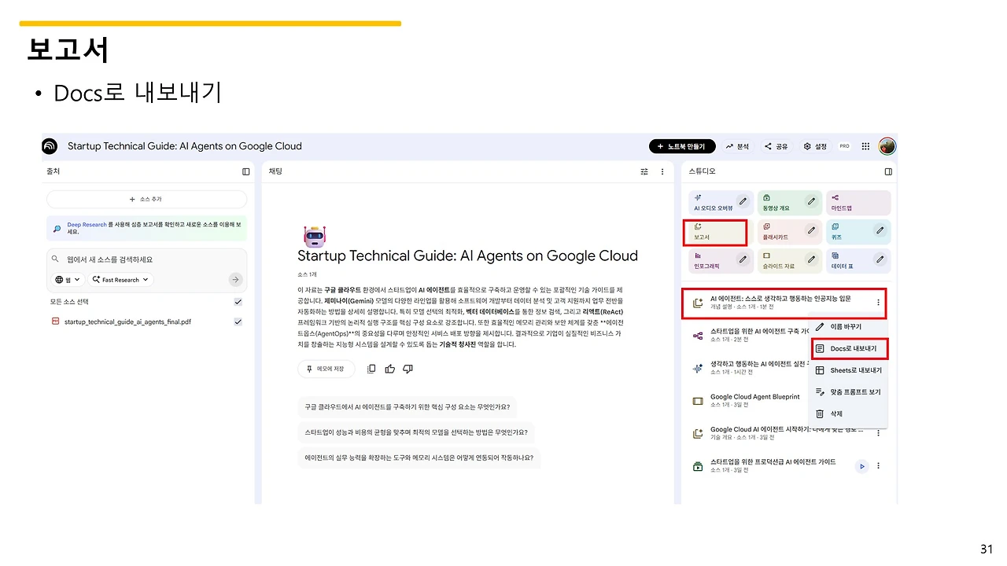The height and width of the screenshot is (566, 1007).
Task: Open the 웹 source type dropdown
Action: 68,279
